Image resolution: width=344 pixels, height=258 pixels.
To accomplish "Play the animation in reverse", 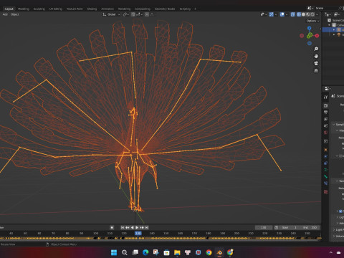I will pos(133,227).
